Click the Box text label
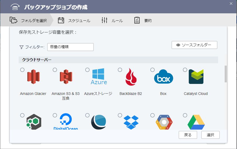Screen dimensions: 237x149 coord(163,94)
